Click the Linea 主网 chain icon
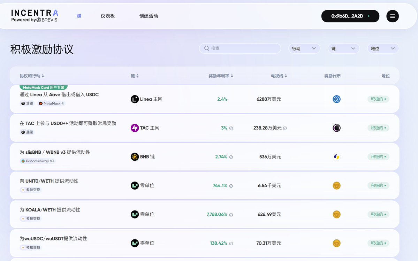This screenshot has width=418, height=261. pyautogui.click(x=134, y=99)
